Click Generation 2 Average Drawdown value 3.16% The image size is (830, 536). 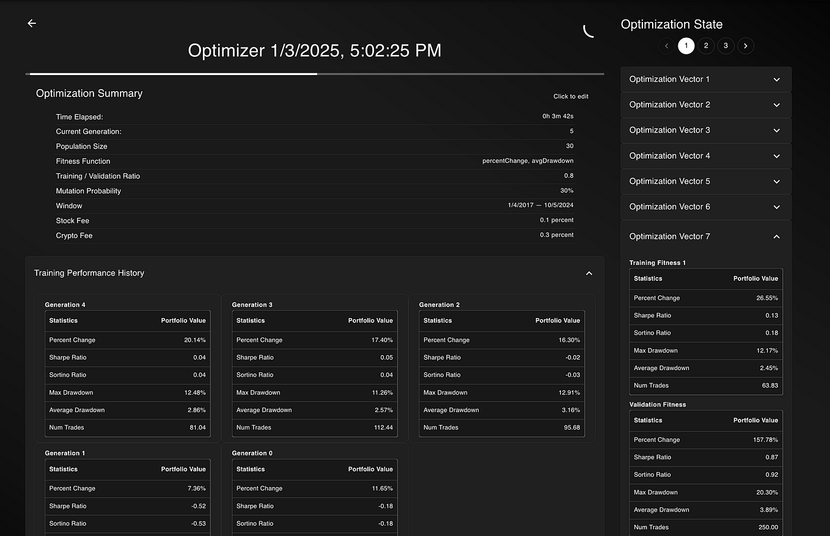pos(571,410)
